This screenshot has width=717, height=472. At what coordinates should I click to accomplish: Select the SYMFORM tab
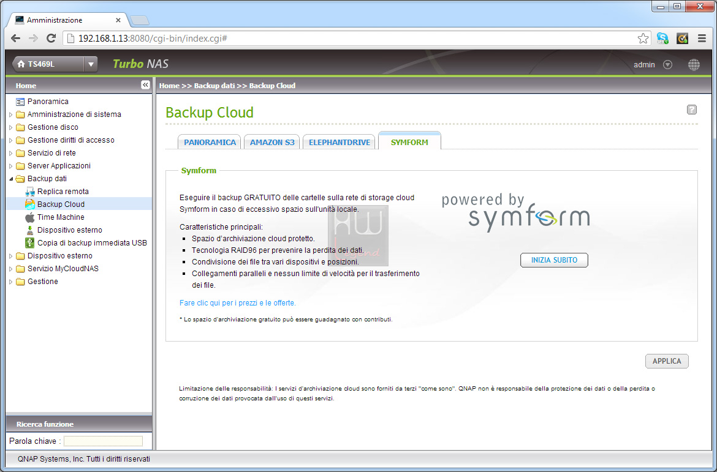tap(410, 141)
